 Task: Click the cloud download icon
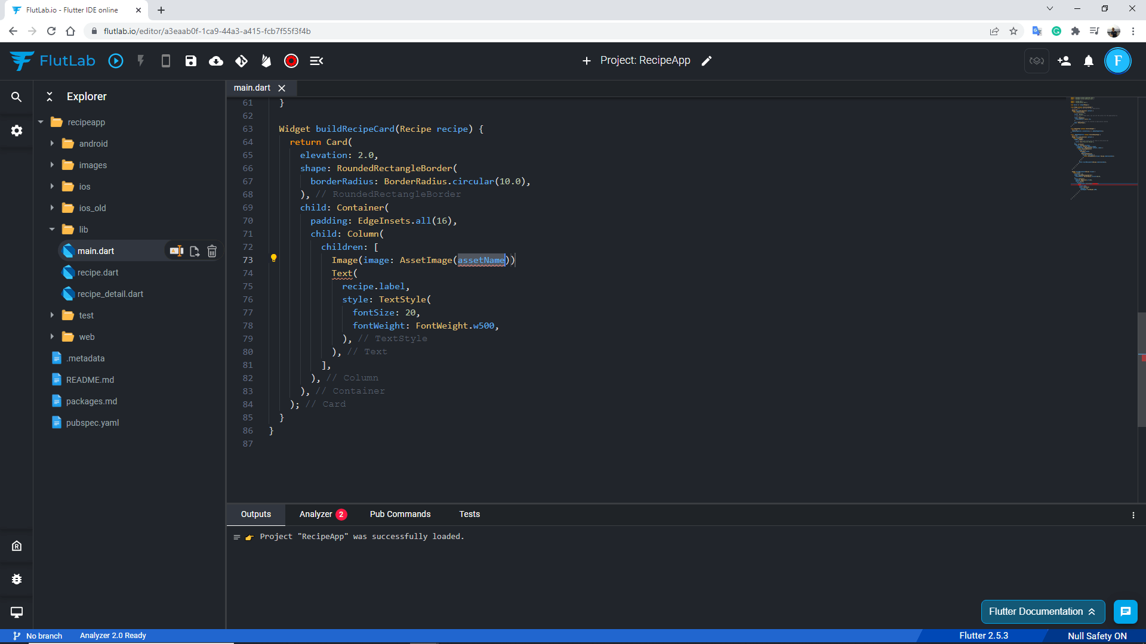click(216, 61)
